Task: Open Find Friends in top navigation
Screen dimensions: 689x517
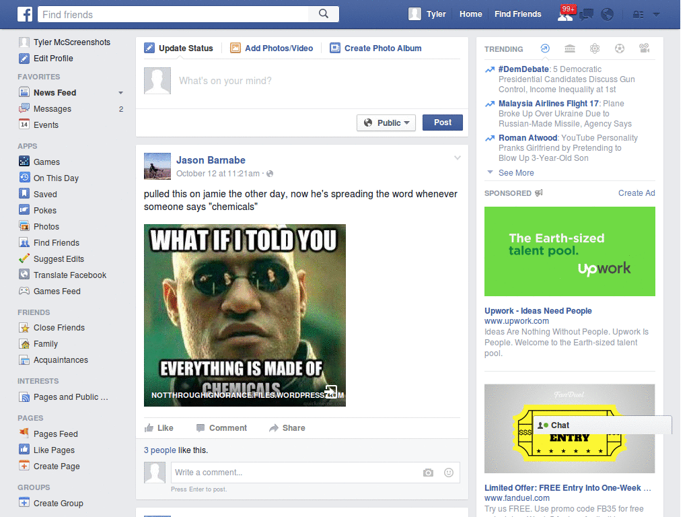Action: (517, 14)
